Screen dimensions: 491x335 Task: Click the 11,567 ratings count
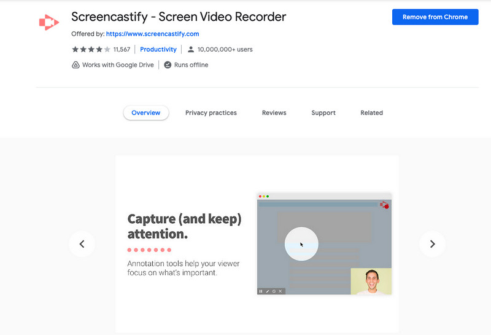pyautogui.click(x=122, y=49)
